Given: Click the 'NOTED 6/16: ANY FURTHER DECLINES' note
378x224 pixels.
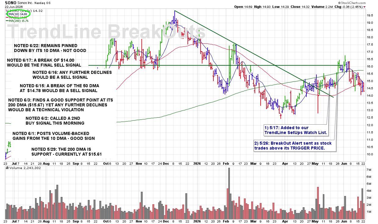Looking at the screenshot, I should (72, 75).
